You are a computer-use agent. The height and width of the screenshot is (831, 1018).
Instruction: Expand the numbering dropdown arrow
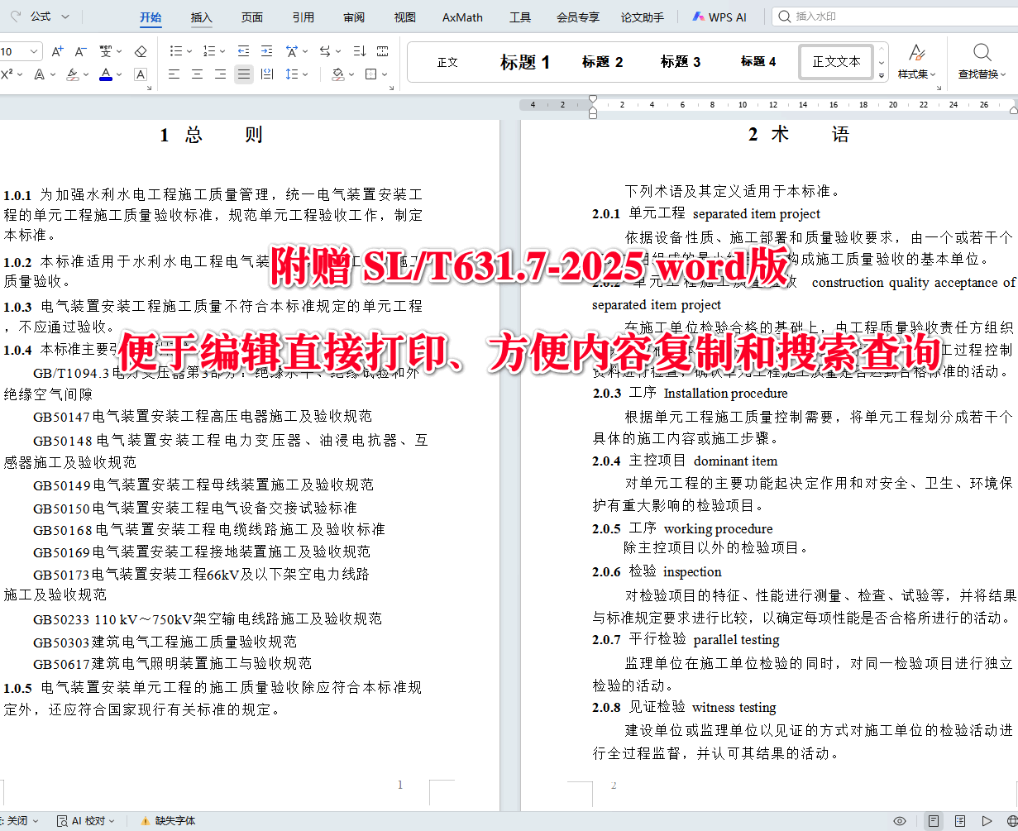pos(222,51)
